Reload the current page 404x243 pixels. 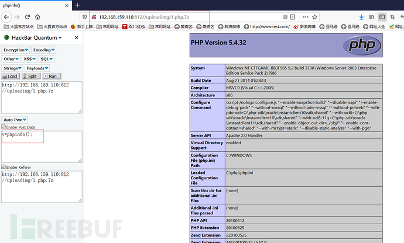pos(28,17)
